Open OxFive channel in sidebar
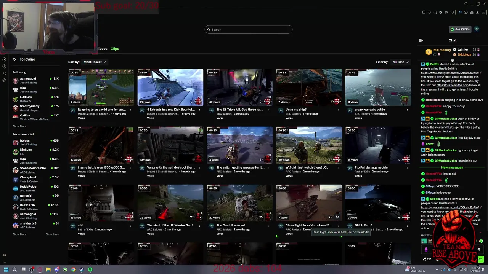The height and width of the screenshot is (274, 488). (35, 117)
